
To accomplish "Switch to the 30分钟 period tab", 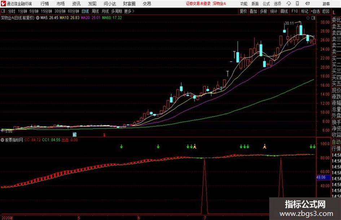I will (60, 11).
